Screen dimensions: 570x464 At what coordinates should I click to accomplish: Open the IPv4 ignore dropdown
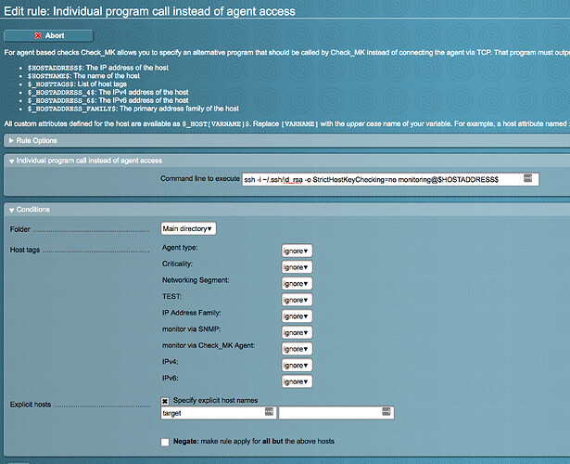pos(297,366)
